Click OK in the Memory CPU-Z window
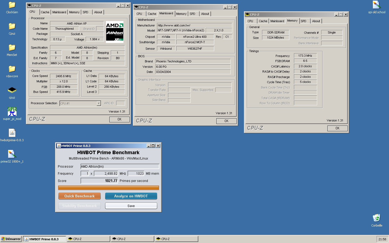389x243 pixels. 337,128
